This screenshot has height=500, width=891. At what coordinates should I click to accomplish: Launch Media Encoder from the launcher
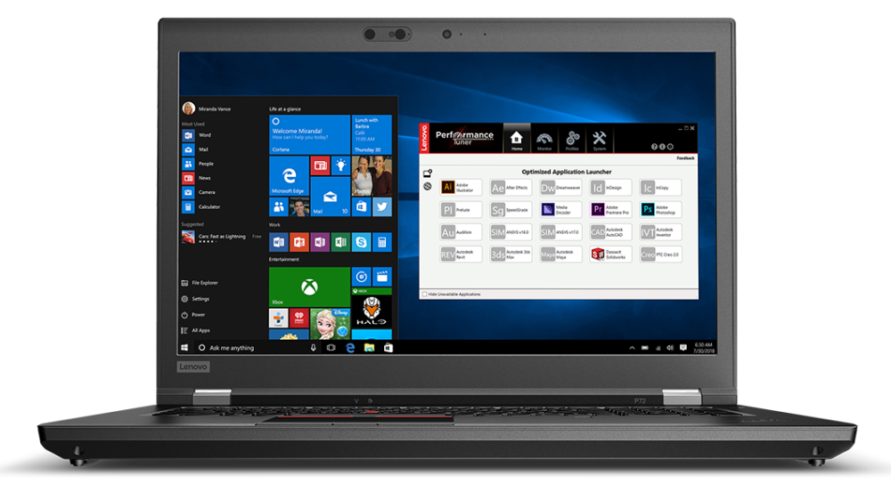560,209
